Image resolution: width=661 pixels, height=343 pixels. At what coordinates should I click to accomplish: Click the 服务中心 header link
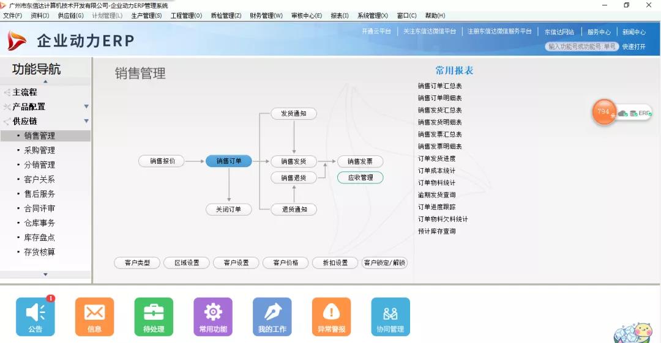[x=599, y=32]
